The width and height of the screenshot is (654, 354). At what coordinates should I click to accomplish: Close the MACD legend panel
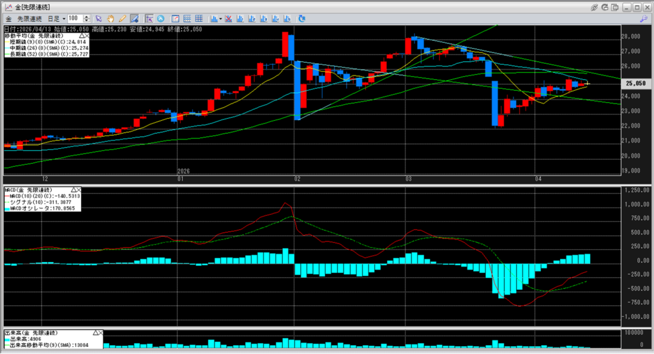pos(79,190)
